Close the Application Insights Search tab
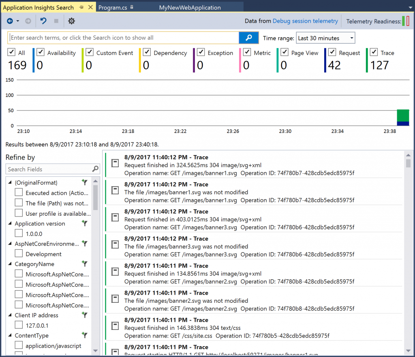Screen dimensions: 415x357 pyautogui.click(x=90, y=7)
